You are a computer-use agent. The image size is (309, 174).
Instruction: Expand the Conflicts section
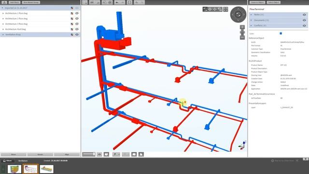(251, 26)
